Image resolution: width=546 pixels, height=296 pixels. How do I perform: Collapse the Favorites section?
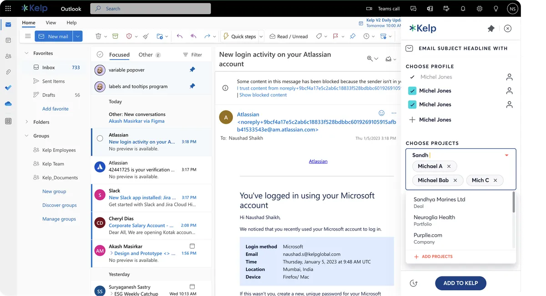[26, 53]
